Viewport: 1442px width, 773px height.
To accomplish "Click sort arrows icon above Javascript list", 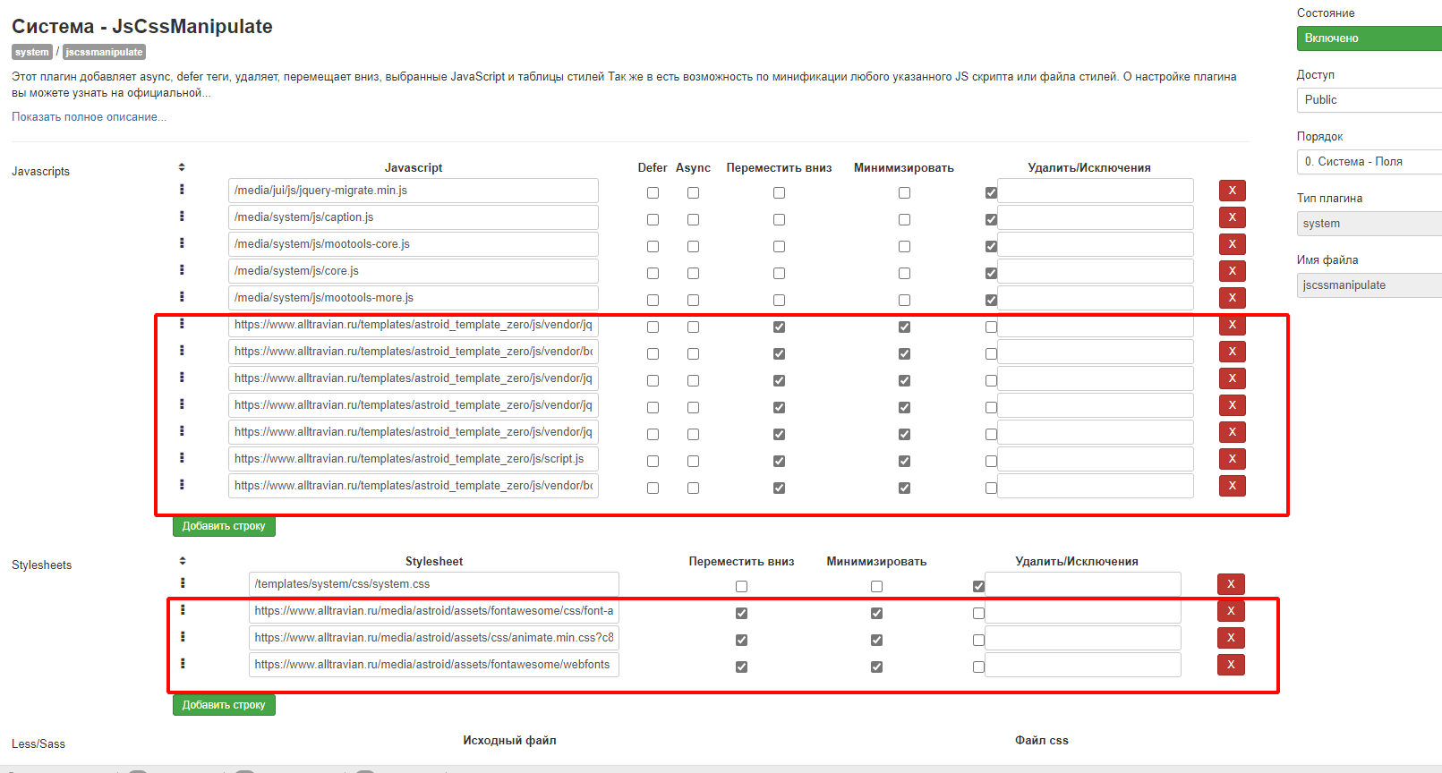I will pos(182,167).
